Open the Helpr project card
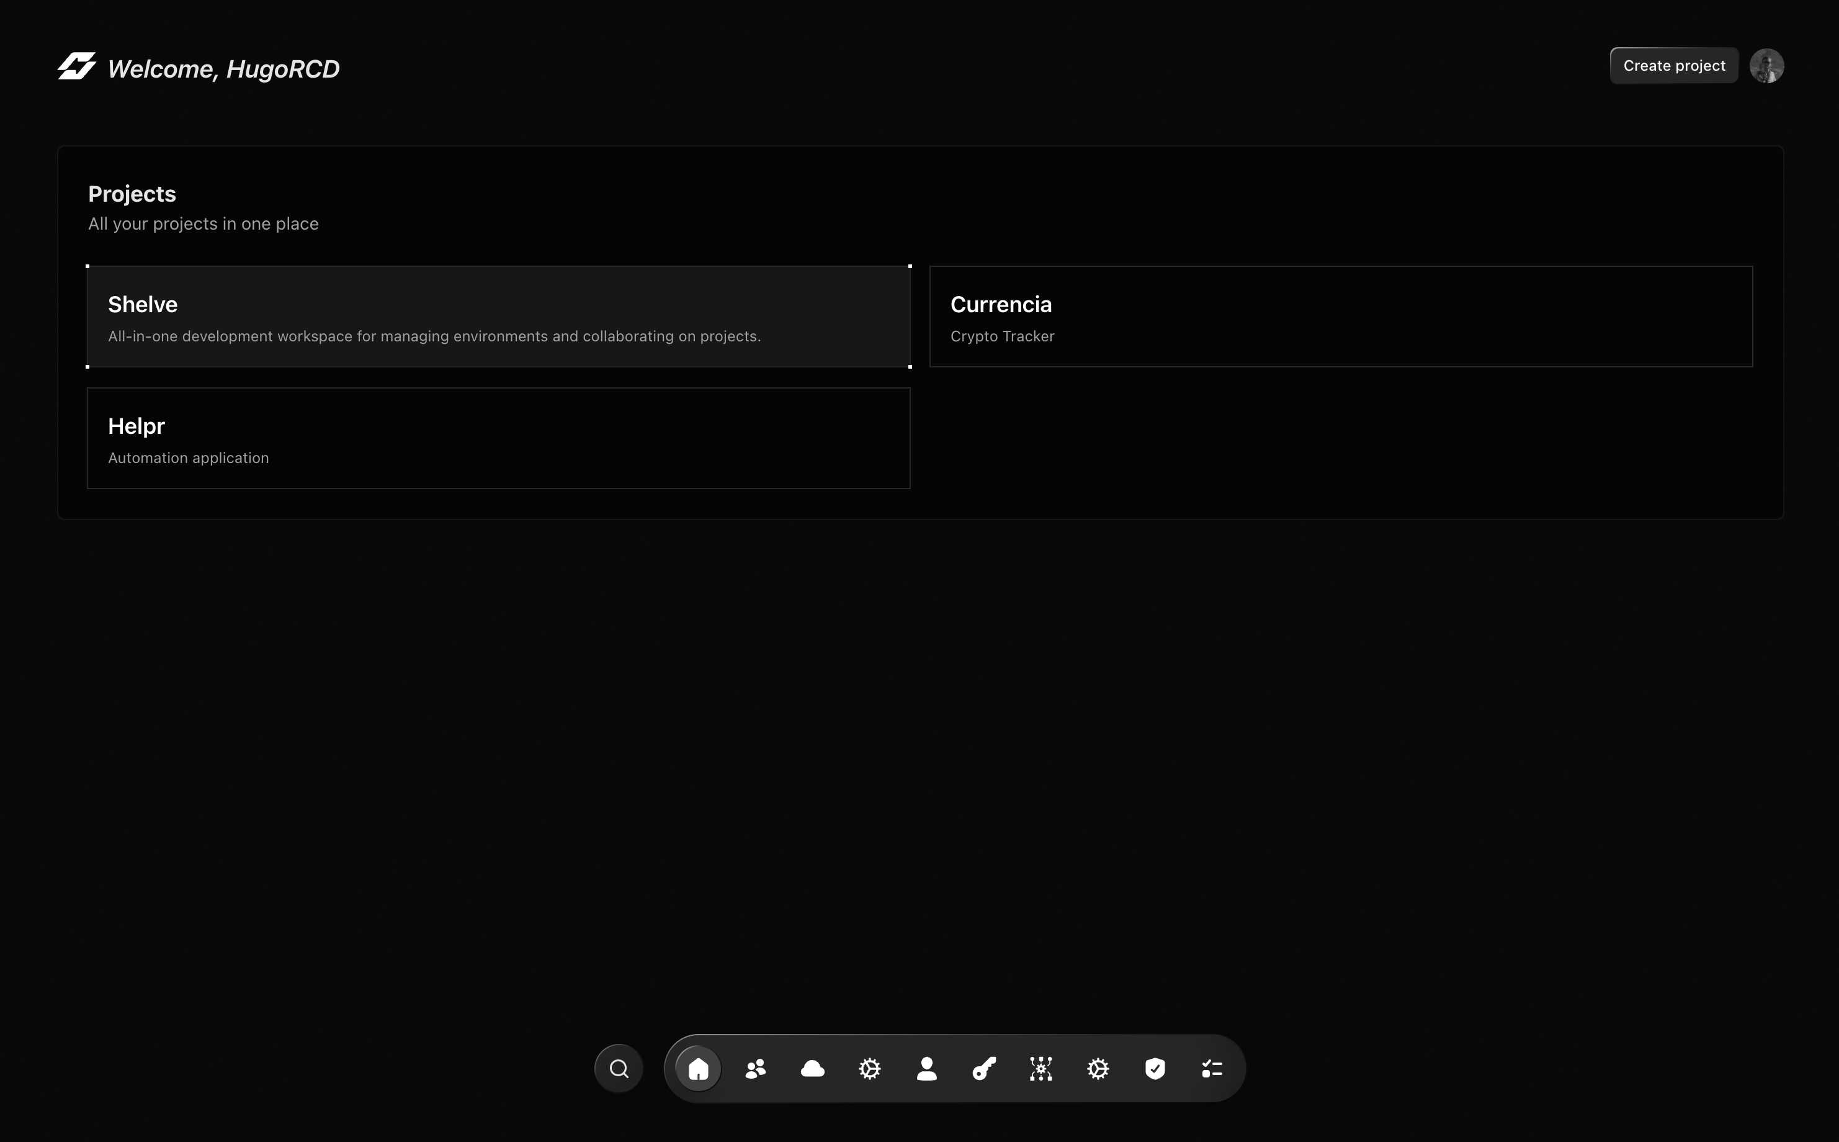This screenshot has height=1142, width=1839. point(498,438)
